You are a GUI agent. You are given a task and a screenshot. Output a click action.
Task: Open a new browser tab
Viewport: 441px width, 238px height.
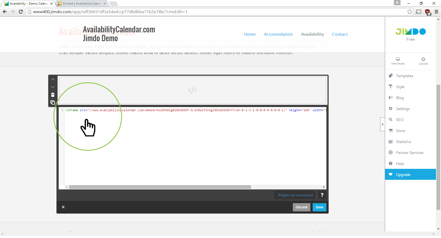(x=113, y=4)
